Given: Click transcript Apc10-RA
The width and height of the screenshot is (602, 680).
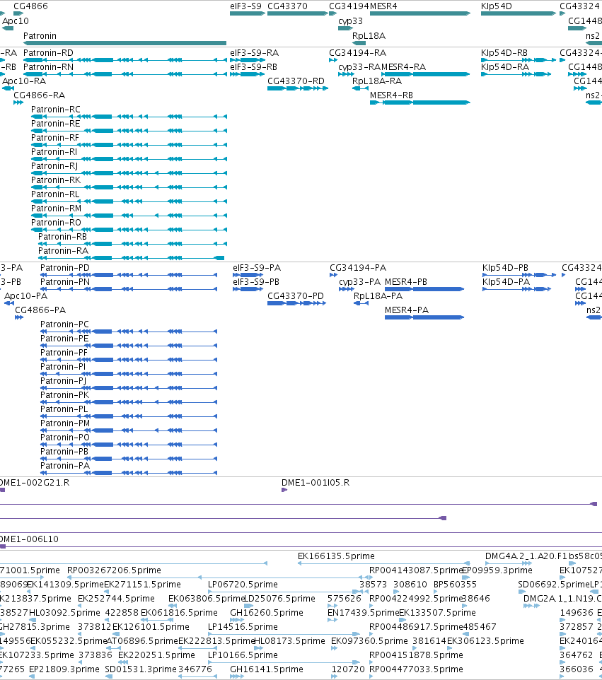Looking at the screenshot, I should pyautogui.click(x=8, y=88).
